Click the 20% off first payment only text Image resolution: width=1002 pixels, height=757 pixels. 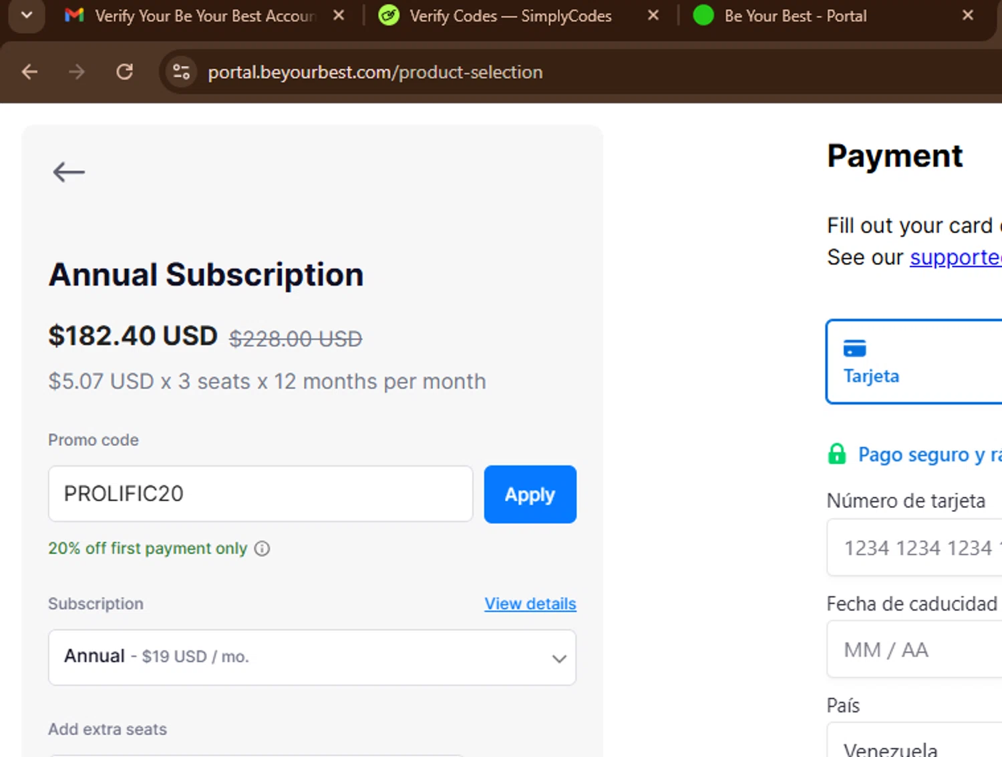(x=148, y=549)
